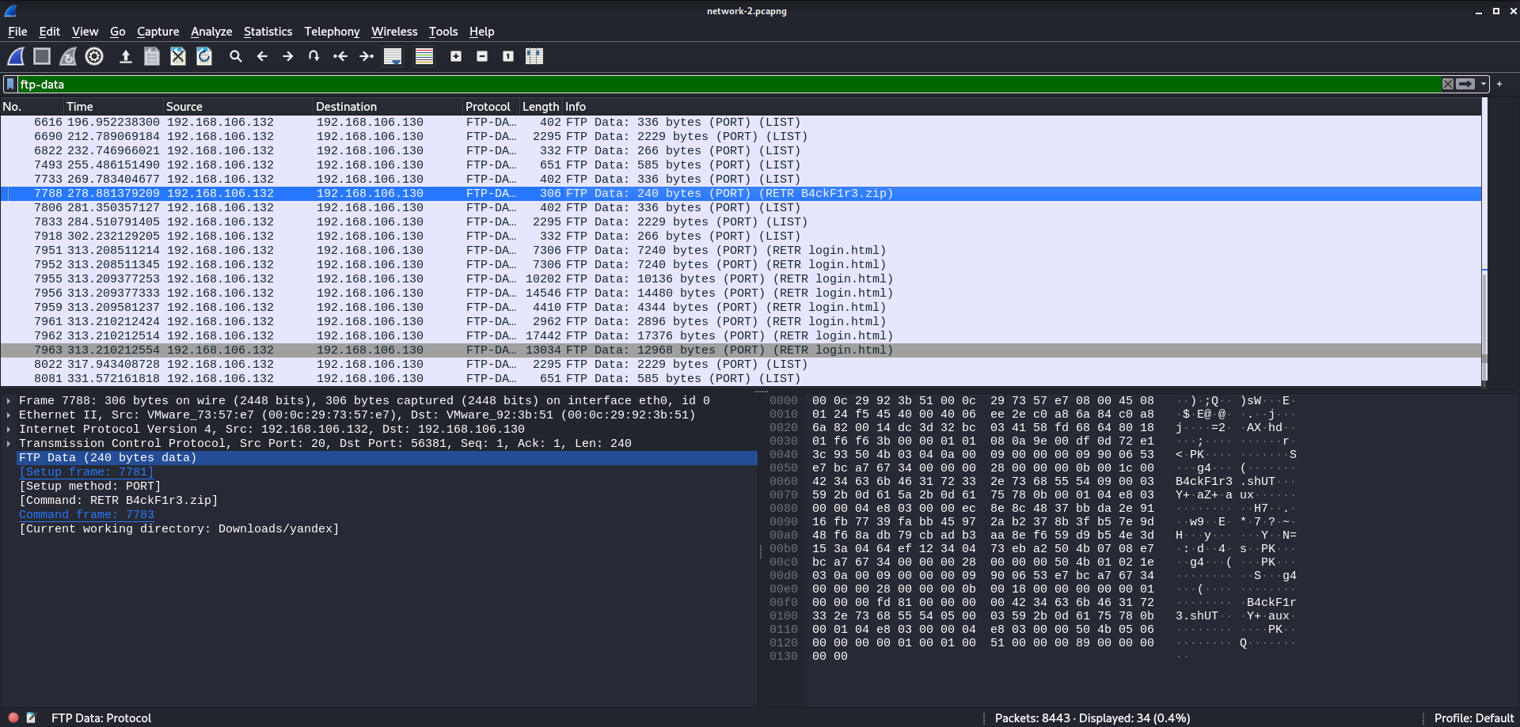The height and width of the screenshot is (727, 1520).
Task: Follow the Setup frame: 7781 link
Action: click(x=86, y=471)
